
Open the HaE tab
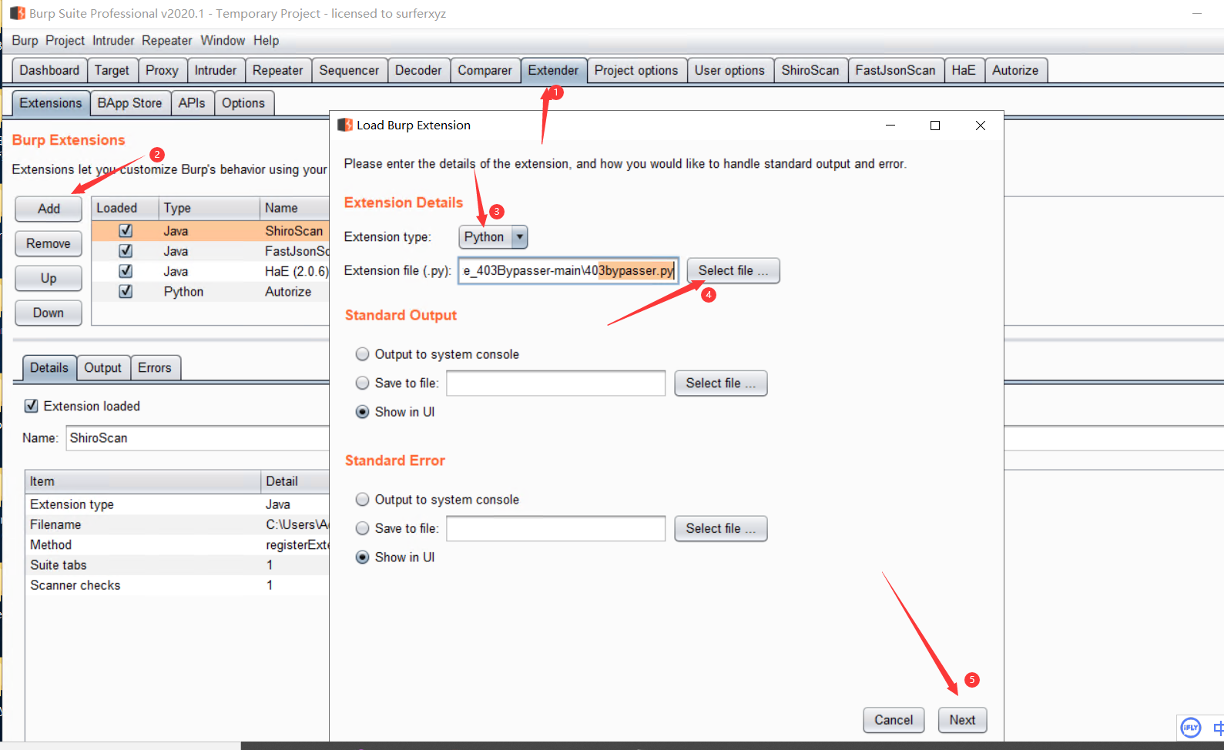pyautogui.click(x=964, y=70)
